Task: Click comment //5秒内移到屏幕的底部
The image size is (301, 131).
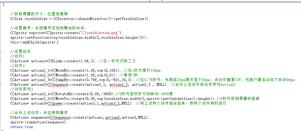Action: click(x=237, y=99)
